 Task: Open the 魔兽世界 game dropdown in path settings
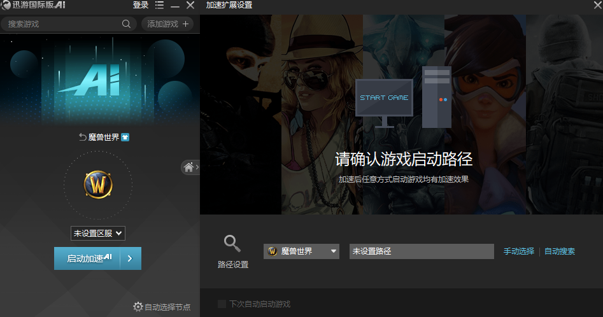301,251
